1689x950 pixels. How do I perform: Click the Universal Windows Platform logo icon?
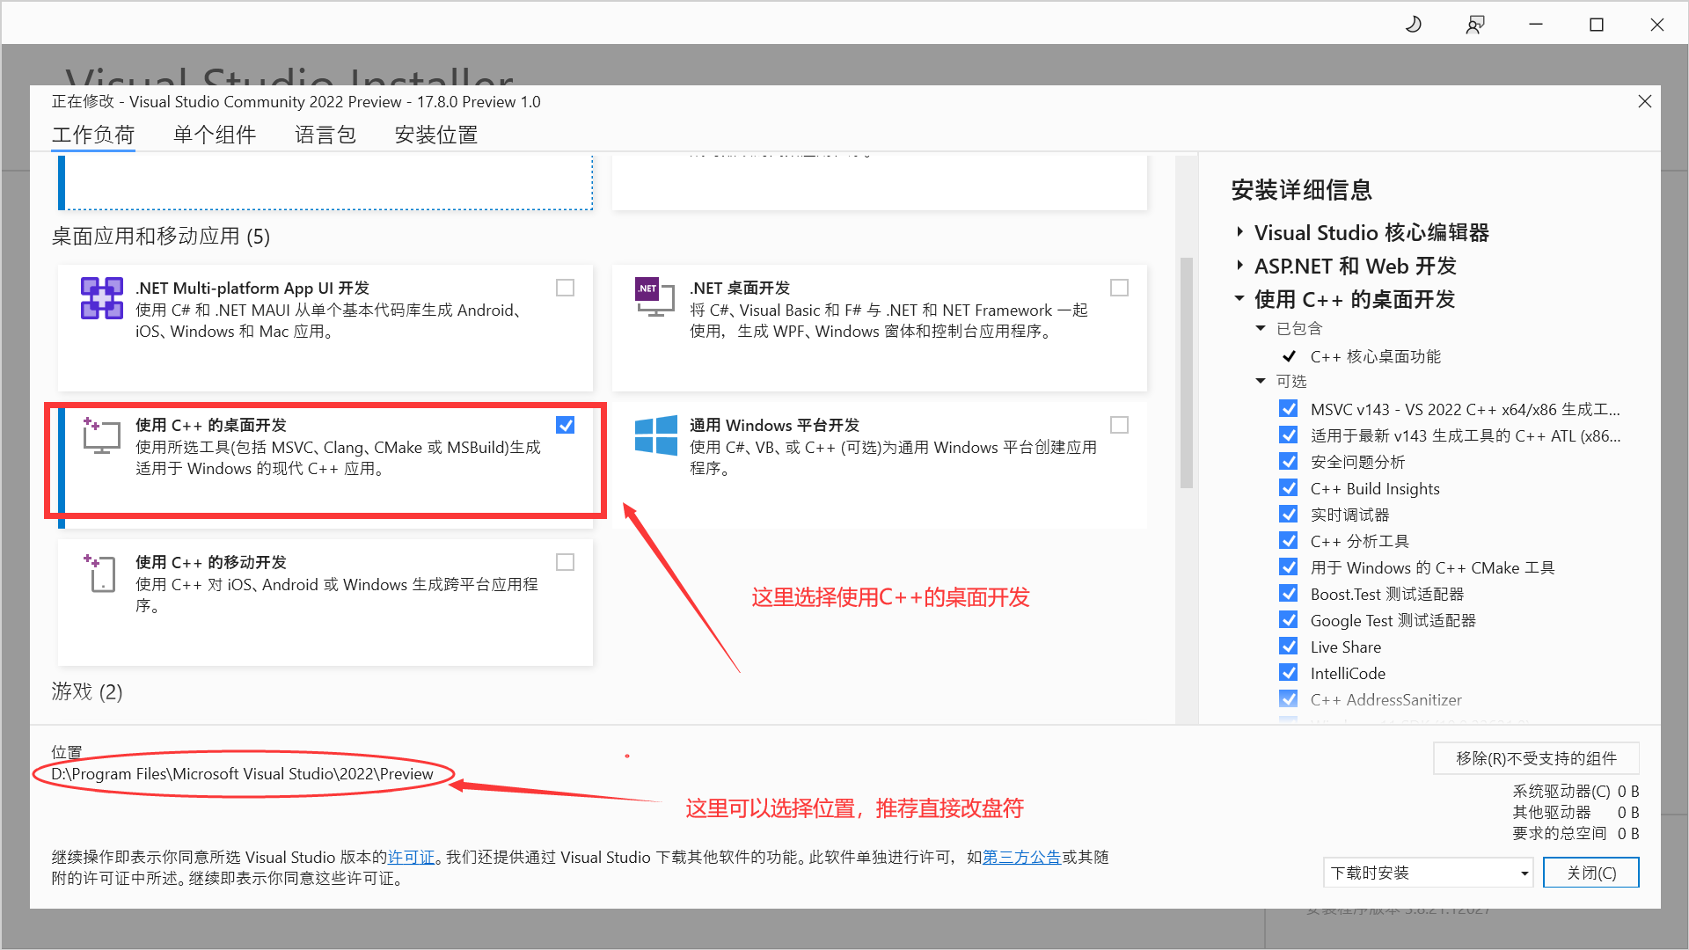(656, 435)
